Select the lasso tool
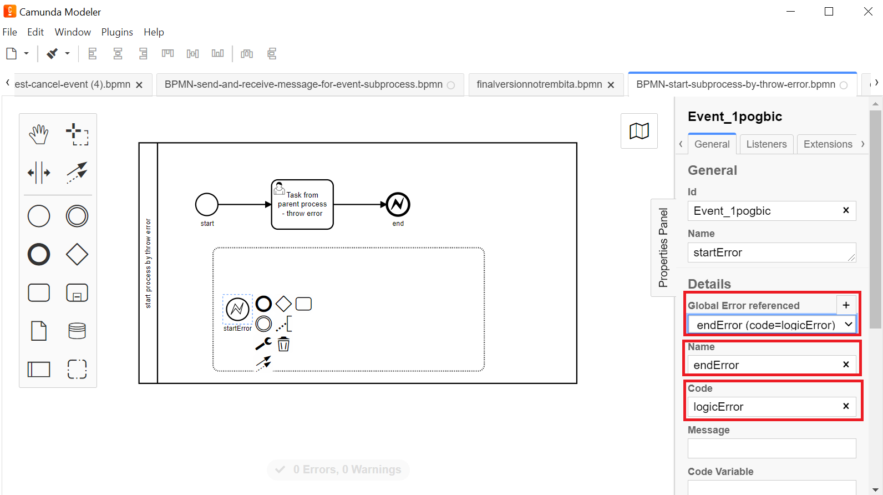Screen dimensions: 883x495 [x=77, y=134]
